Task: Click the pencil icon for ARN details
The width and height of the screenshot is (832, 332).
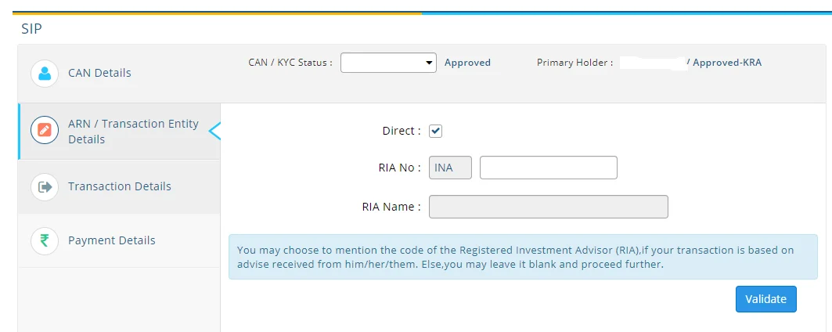Action: 45,131
